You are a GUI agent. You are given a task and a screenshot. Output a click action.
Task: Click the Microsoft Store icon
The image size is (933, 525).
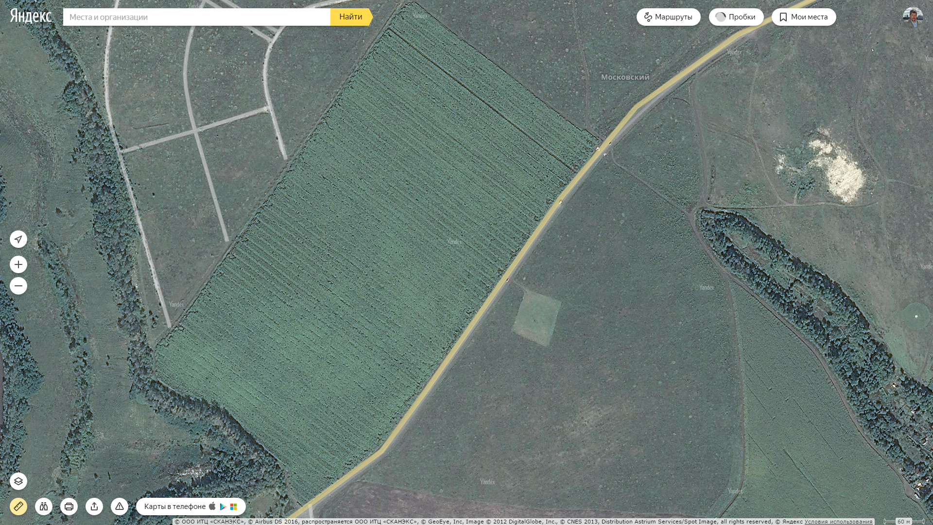point(234,507)
